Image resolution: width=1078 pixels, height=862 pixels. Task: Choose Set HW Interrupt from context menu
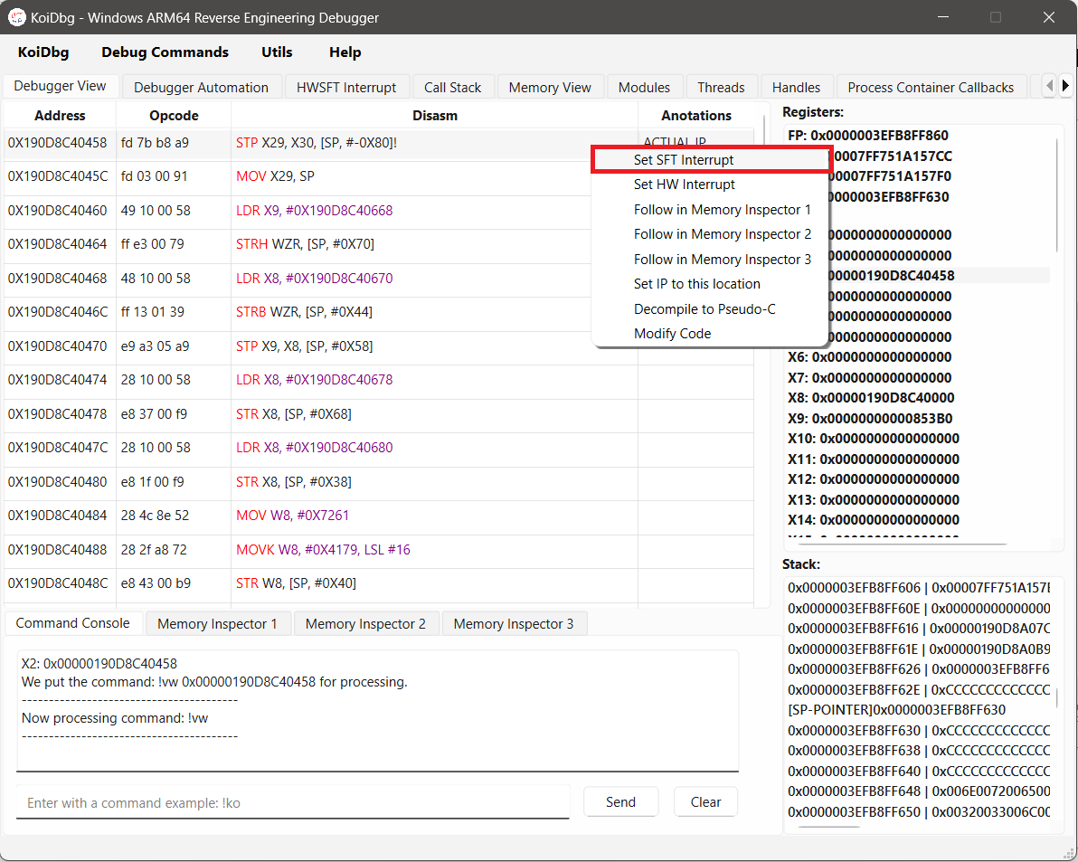710,185
